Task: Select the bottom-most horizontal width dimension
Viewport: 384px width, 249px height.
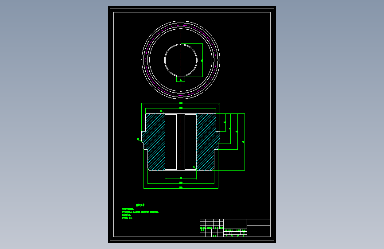Action: click(x=181, y=188)
